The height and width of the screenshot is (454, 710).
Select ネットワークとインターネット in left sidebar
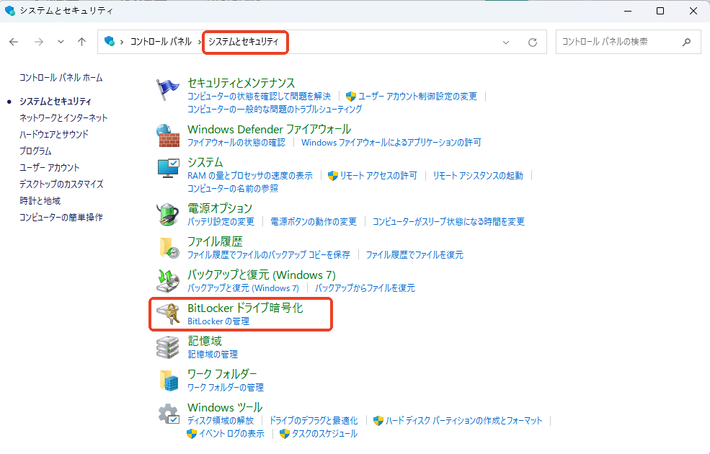click(63, 117)
